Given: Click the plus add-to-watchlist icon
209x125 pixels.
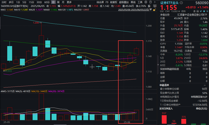Looking at the screenshot, I should pyautogui.click(x=207, y=11).
